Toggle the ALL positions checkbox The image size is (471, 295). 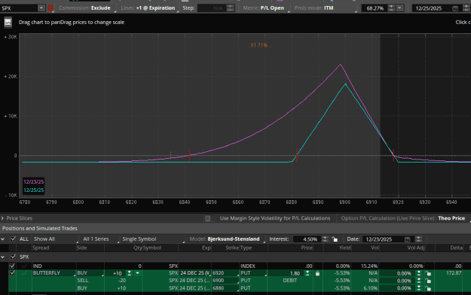coord(13,239)
